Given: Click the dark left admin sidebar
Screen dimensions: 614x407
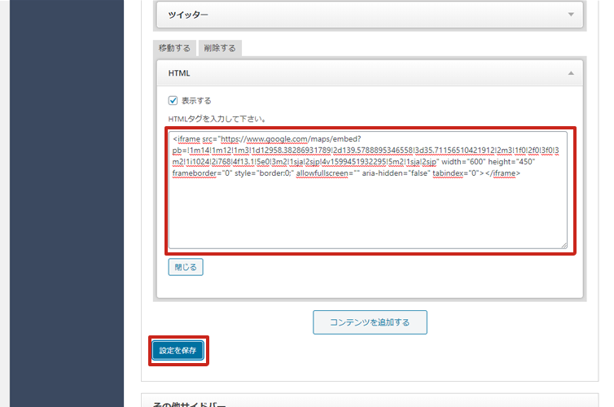Looking at the screenshot, I should coord(66,203).
